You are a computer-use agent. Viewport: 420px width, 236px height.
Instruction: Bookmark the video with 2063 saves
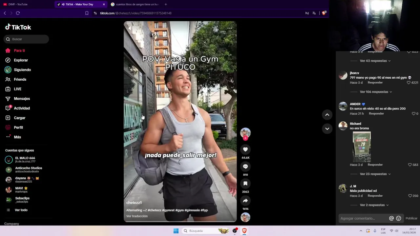pyautogui.click(x=245, y=184)
